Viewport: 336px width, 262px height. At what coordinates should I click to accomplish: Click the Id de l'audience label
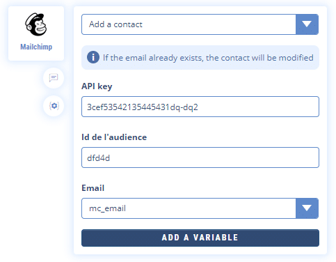tap(114, 137)
